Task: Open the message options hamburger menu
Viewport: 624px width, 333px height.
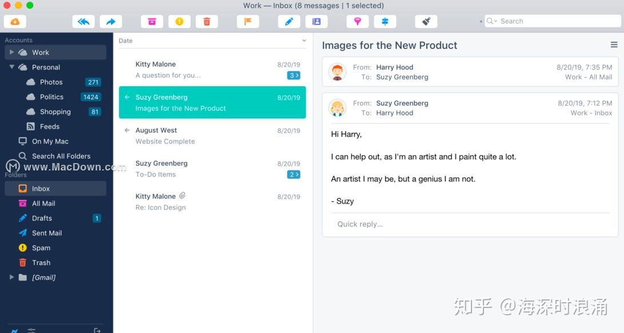Action: pos(614,44)
